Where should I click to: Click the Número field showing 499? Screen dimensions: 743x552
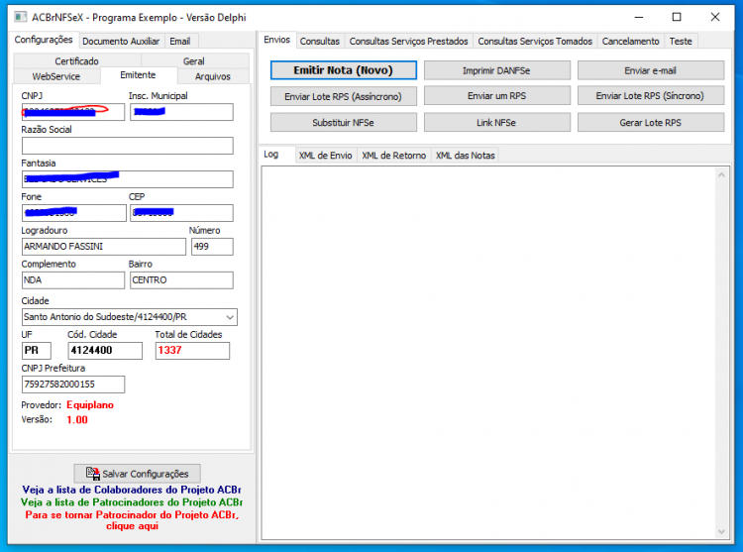(212, 247)
